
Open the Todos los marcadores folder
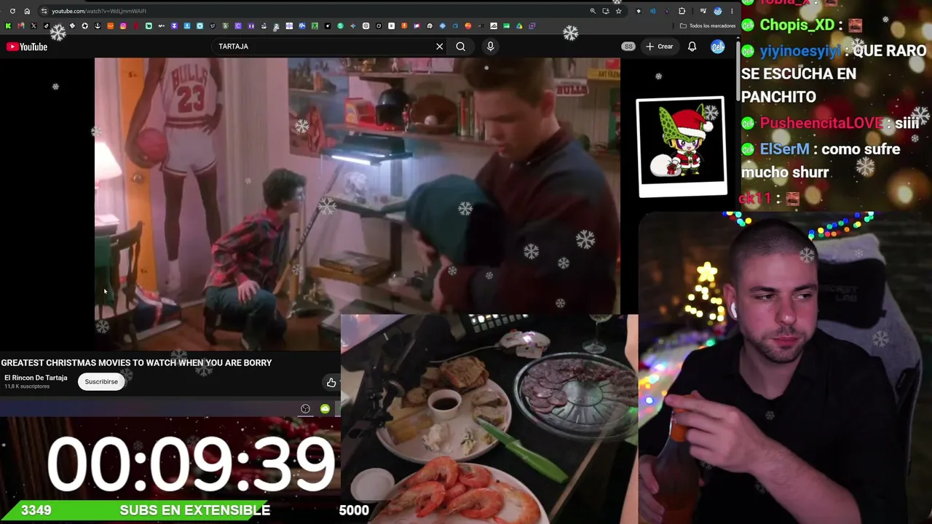pos(708,26)
